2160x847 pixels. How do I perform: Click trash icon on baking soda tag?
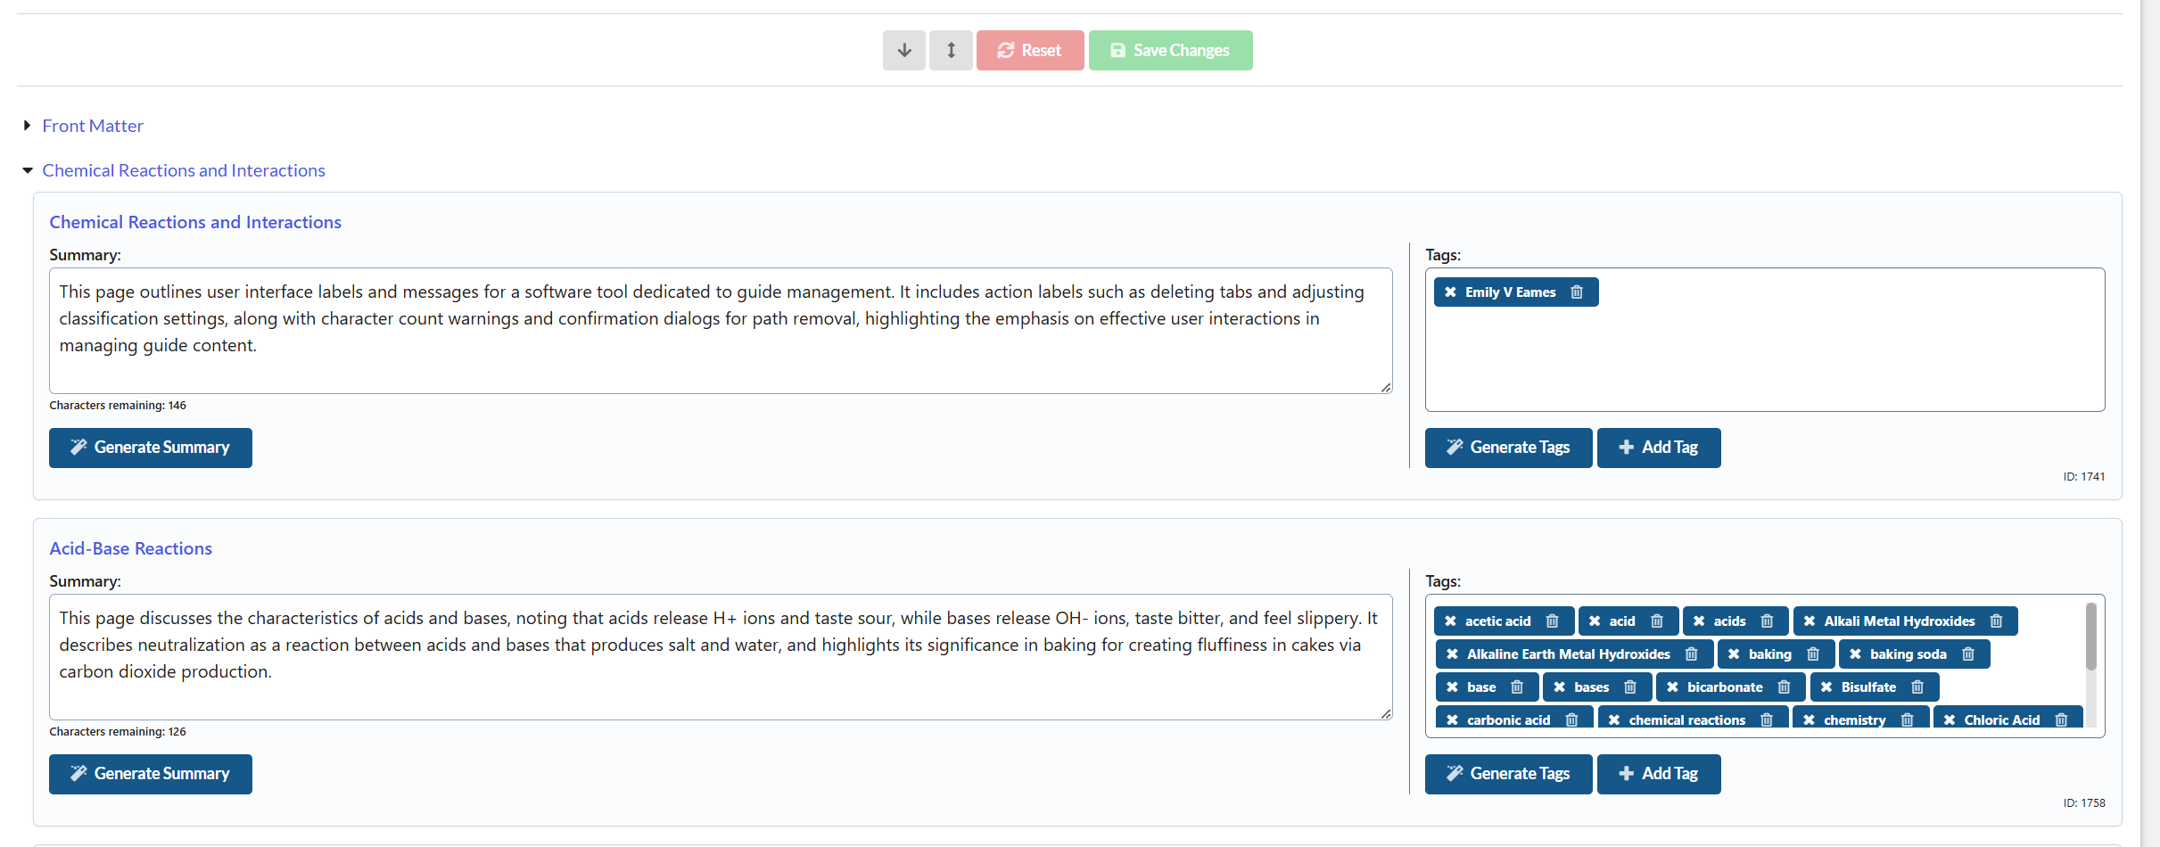click(x=1967, y=654)
